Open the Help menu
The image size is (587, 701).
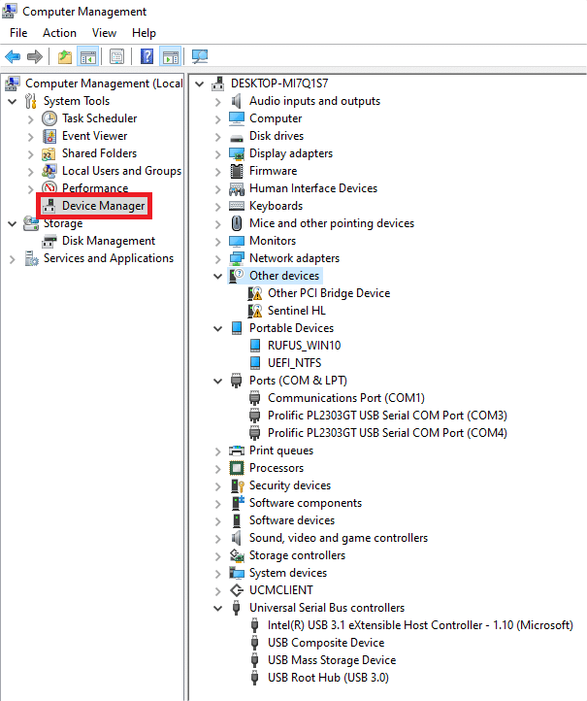(144, 33)
